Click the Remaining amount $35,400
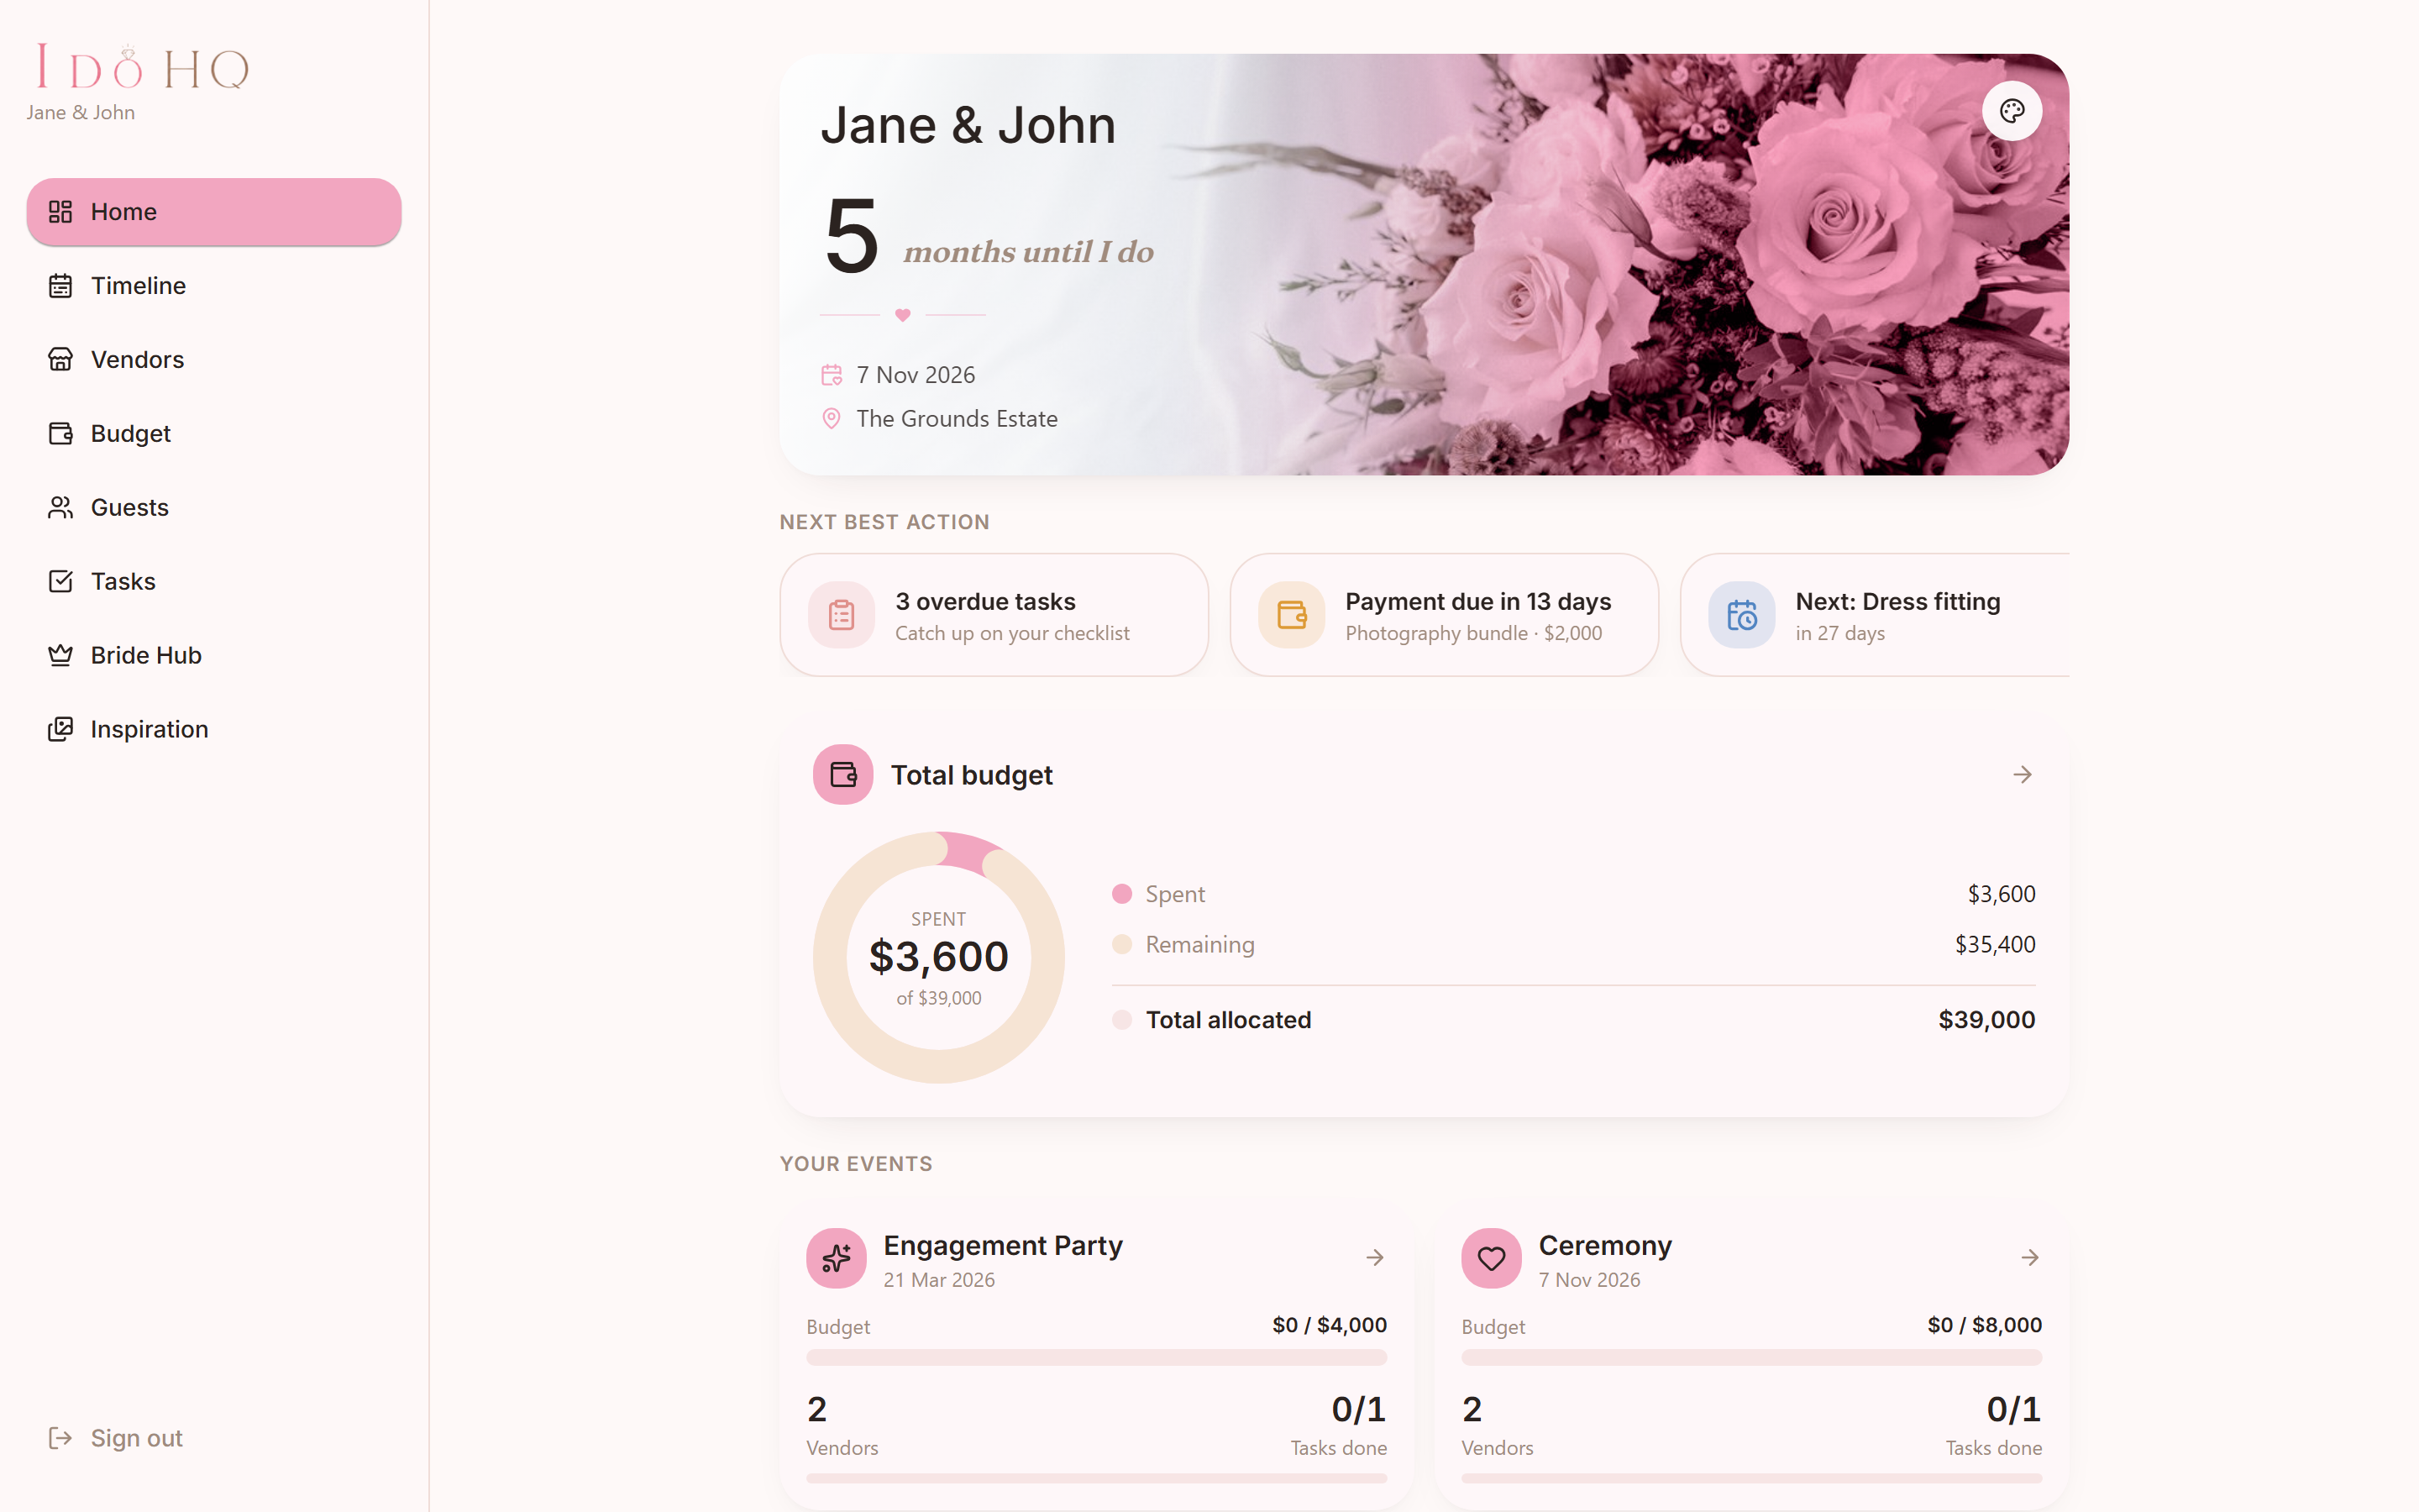This screenshot has width=2419, height=1512. [1995, 945]
